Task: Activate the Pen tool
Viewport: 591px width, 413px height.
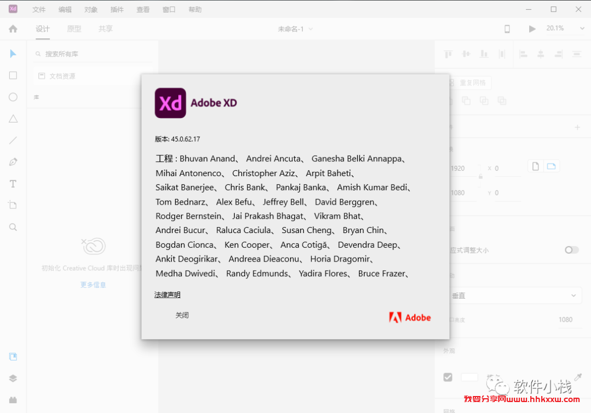Action: [13, 162]
